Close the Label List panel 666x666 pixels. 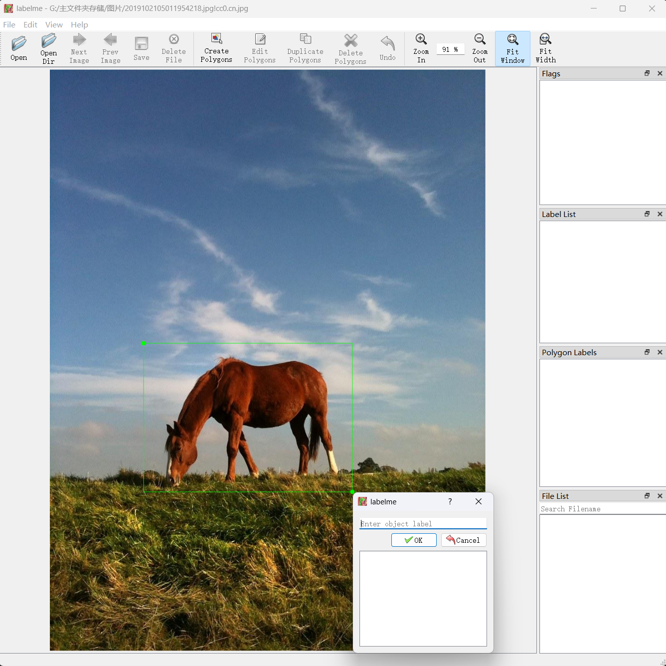(660, 214)
